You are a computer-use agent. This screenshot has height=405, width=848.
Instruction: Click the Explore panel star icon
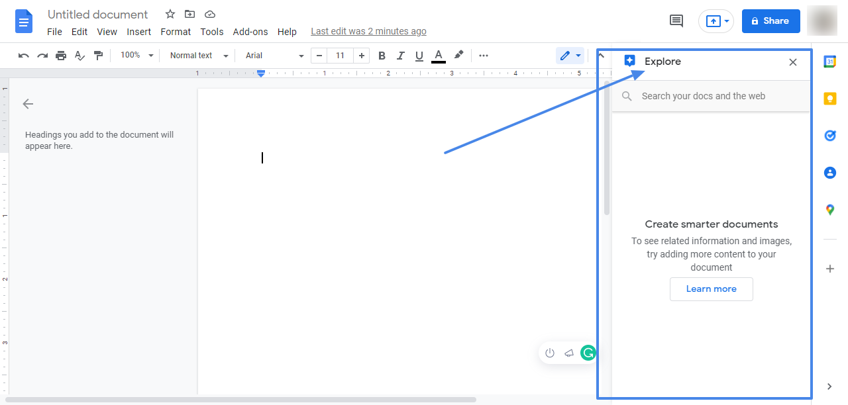629,61
